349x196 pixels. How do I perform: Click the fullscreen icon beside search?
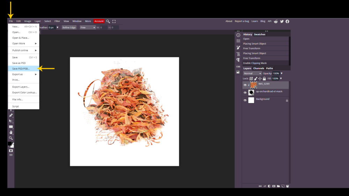114,21
